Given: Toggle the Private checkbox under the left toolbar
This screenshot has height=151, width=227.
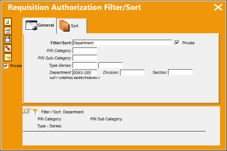Looking at the screenshot, I should [x=6, y=66].
